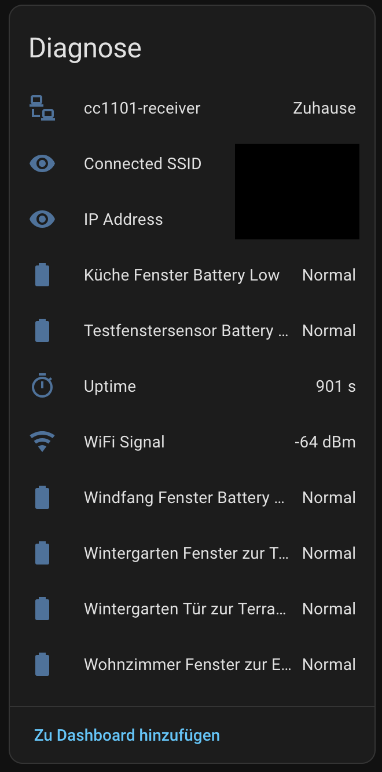Click the Uptime stopwatch icon

(x=42, y=387)
